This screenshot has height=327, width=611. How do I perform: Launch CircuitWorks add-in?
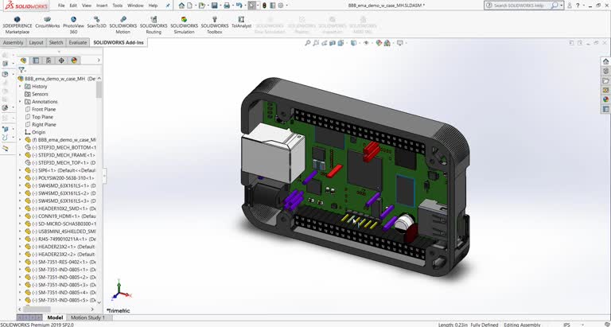pos(48,22)
